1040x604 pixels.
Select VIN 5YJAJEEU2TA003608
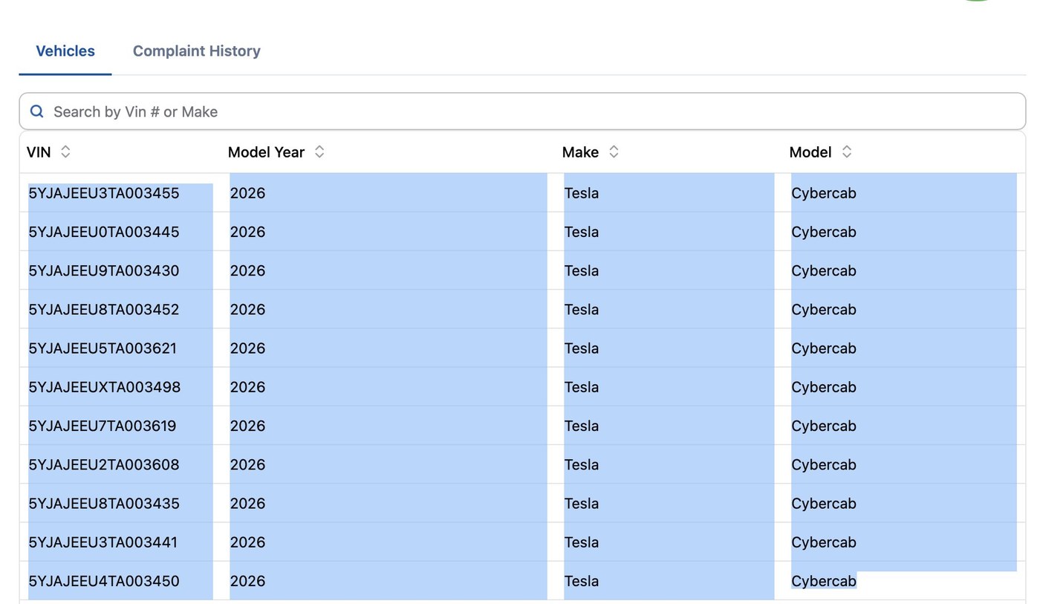[104, 464]
